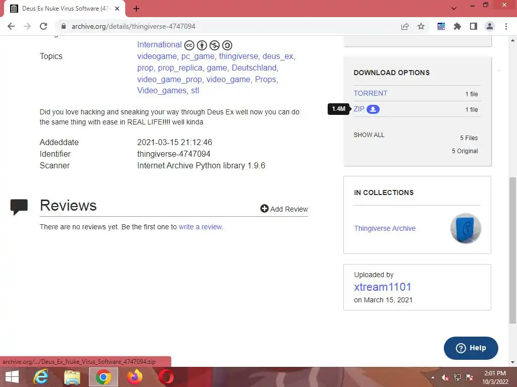Click the page vertical scrollbar thumb
Screen dimensions: 517x387
tap(512, 250)
